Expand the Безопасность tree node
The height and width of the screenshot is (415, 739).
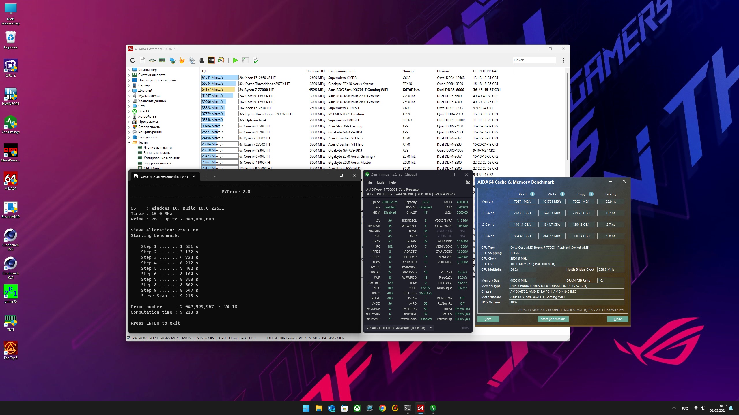[x=129, y=127]
